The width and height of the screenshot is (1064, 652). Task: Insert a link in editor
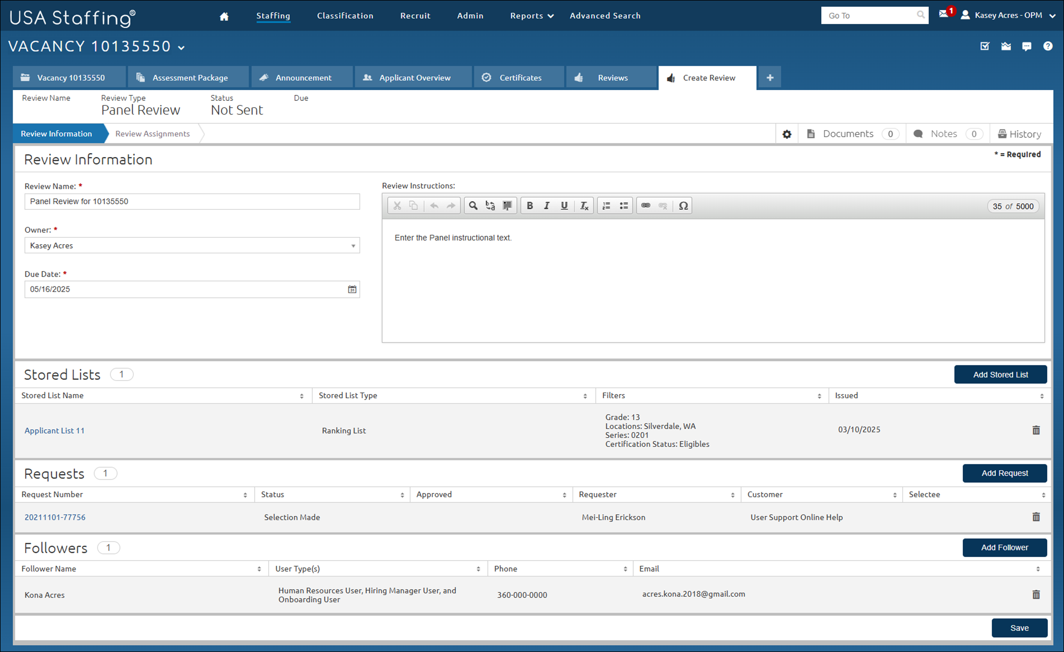[x=646, y=206]
